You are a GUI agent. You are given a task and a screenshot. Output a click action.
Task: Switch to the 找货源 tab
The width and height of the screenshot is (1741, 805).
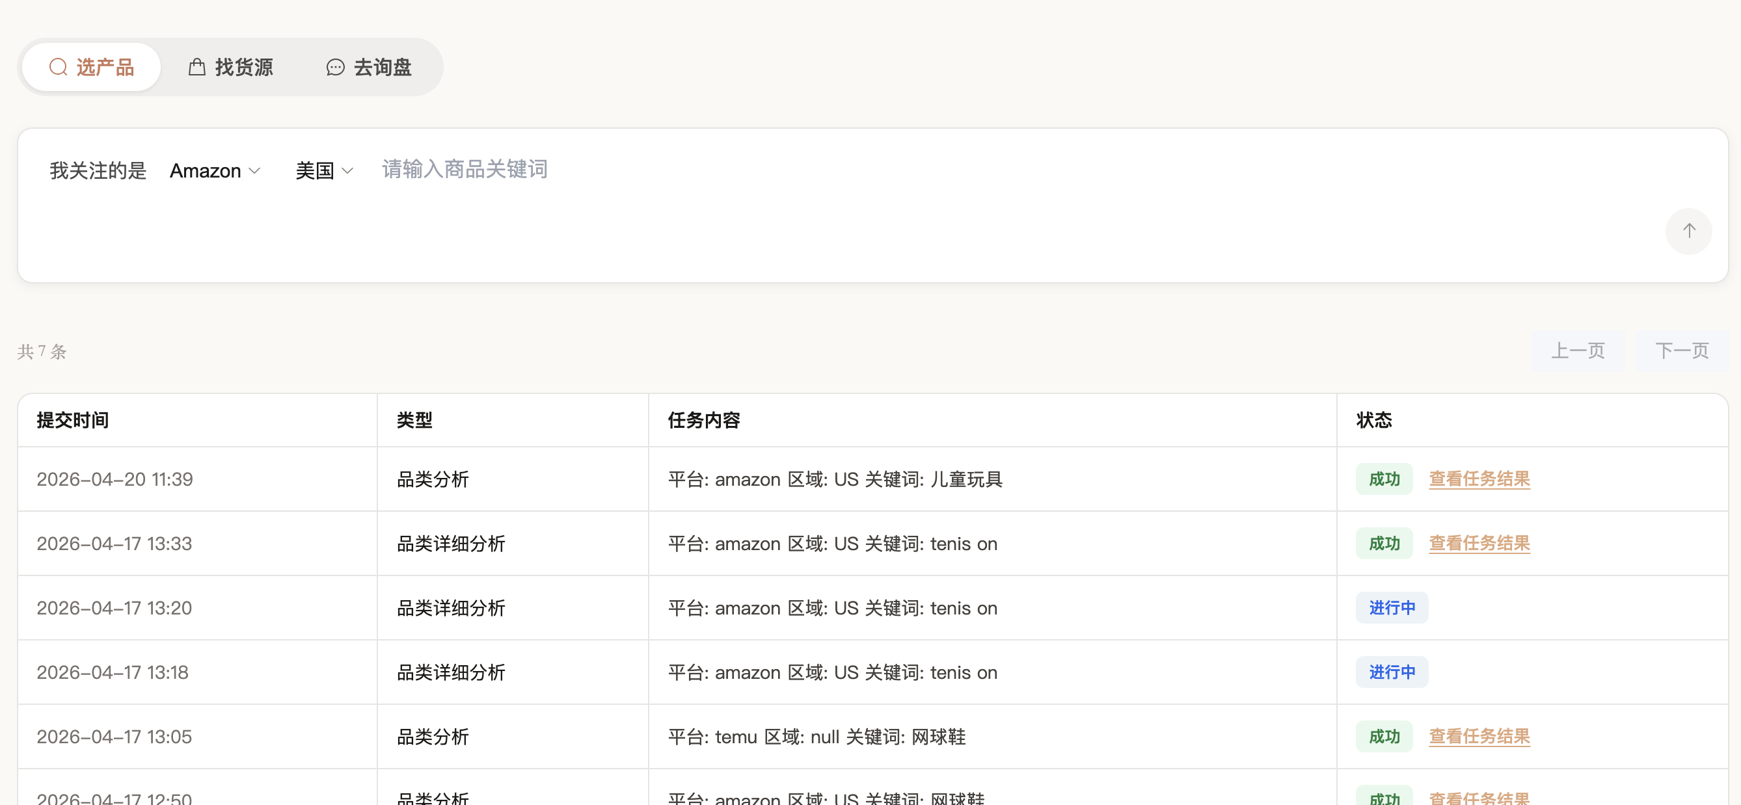(x=230, y=67)
